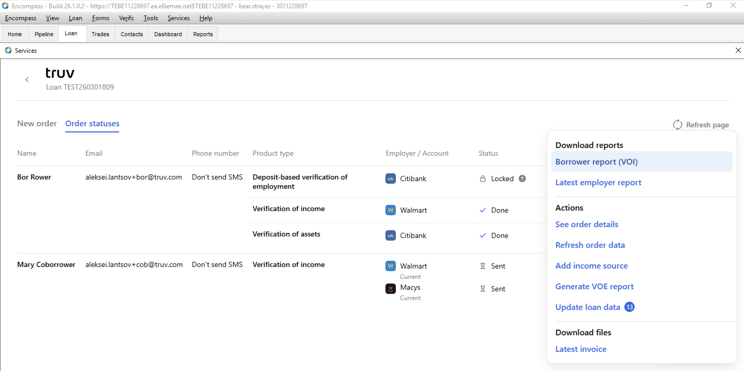Click the Encompass logo in the Services header

click(8, 50)
